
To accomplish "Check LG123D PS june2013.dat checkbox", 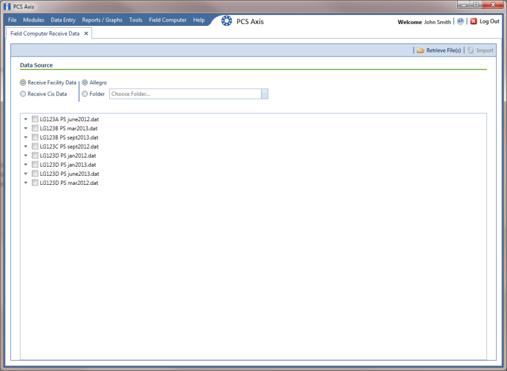I will tap(35, 173).
